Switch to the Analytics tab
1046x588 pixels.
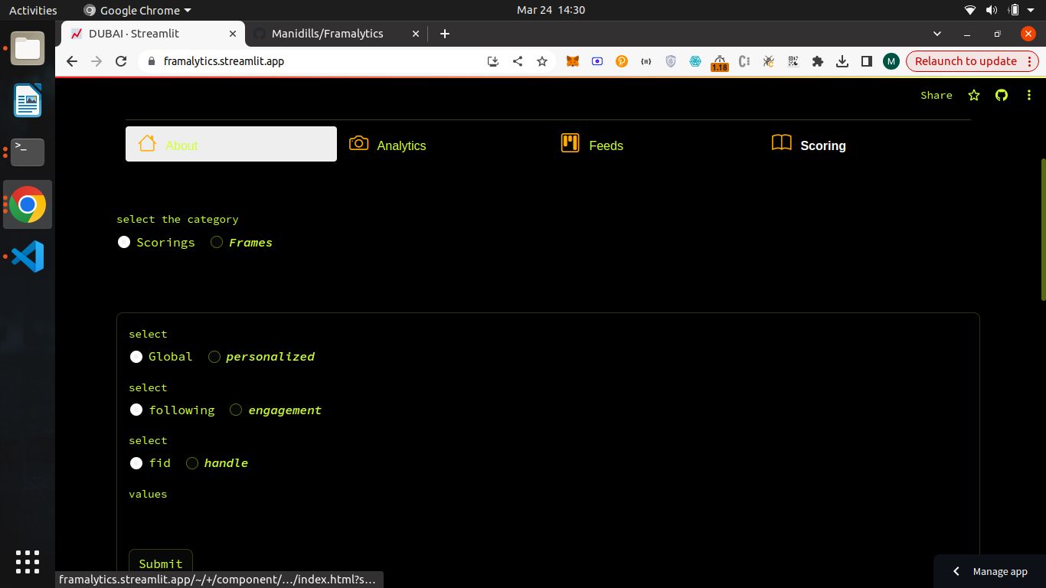[x=442, y=144]
